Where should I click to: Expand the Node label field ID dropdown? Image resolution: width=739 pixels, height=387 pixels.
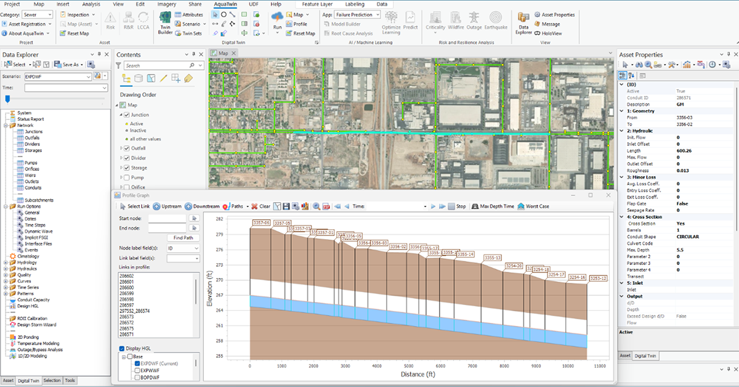(196, 248)
